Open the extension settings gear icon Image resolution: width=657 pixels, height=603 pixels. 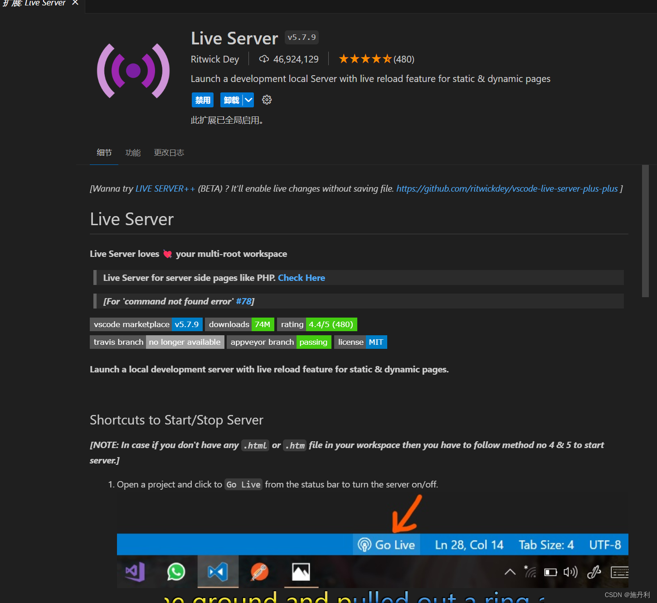coord(267,100)
